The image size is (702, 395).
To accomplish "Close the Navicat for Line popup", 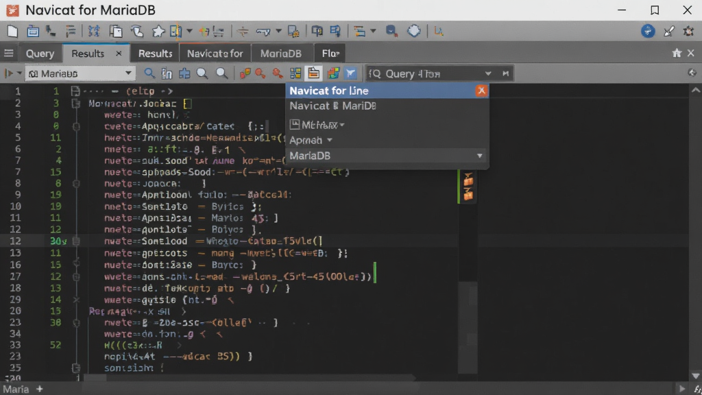I will (x=482, y=91).
